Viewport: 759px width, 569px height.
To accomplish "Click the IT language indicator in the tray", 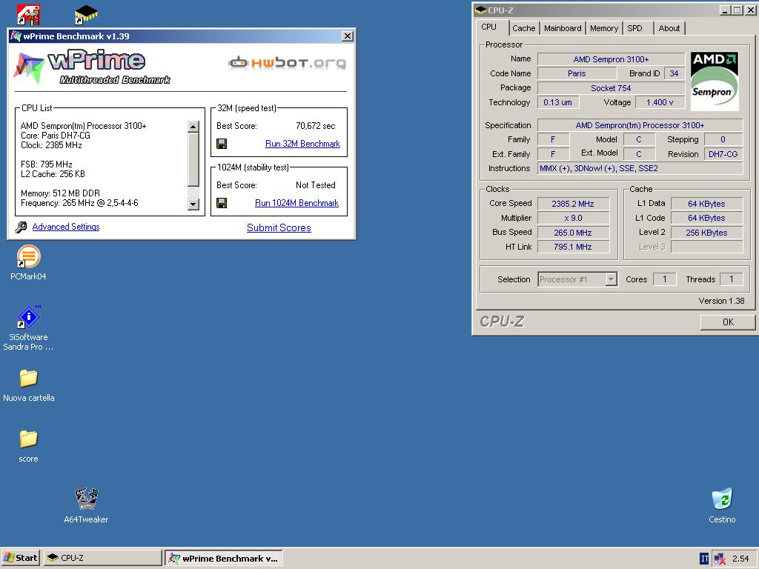I will 704,559.
